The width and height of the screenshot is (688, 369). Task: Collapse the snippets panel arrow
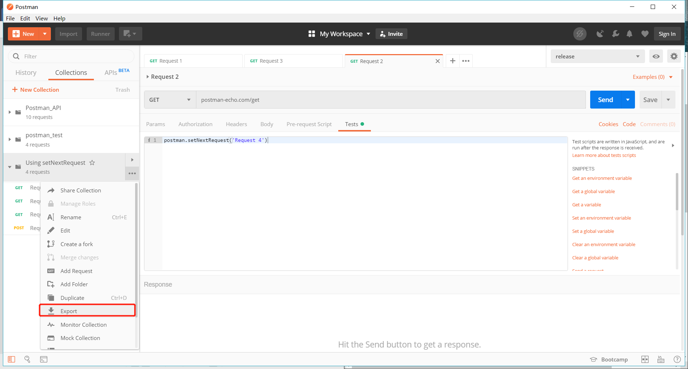[x=673, y=145]
